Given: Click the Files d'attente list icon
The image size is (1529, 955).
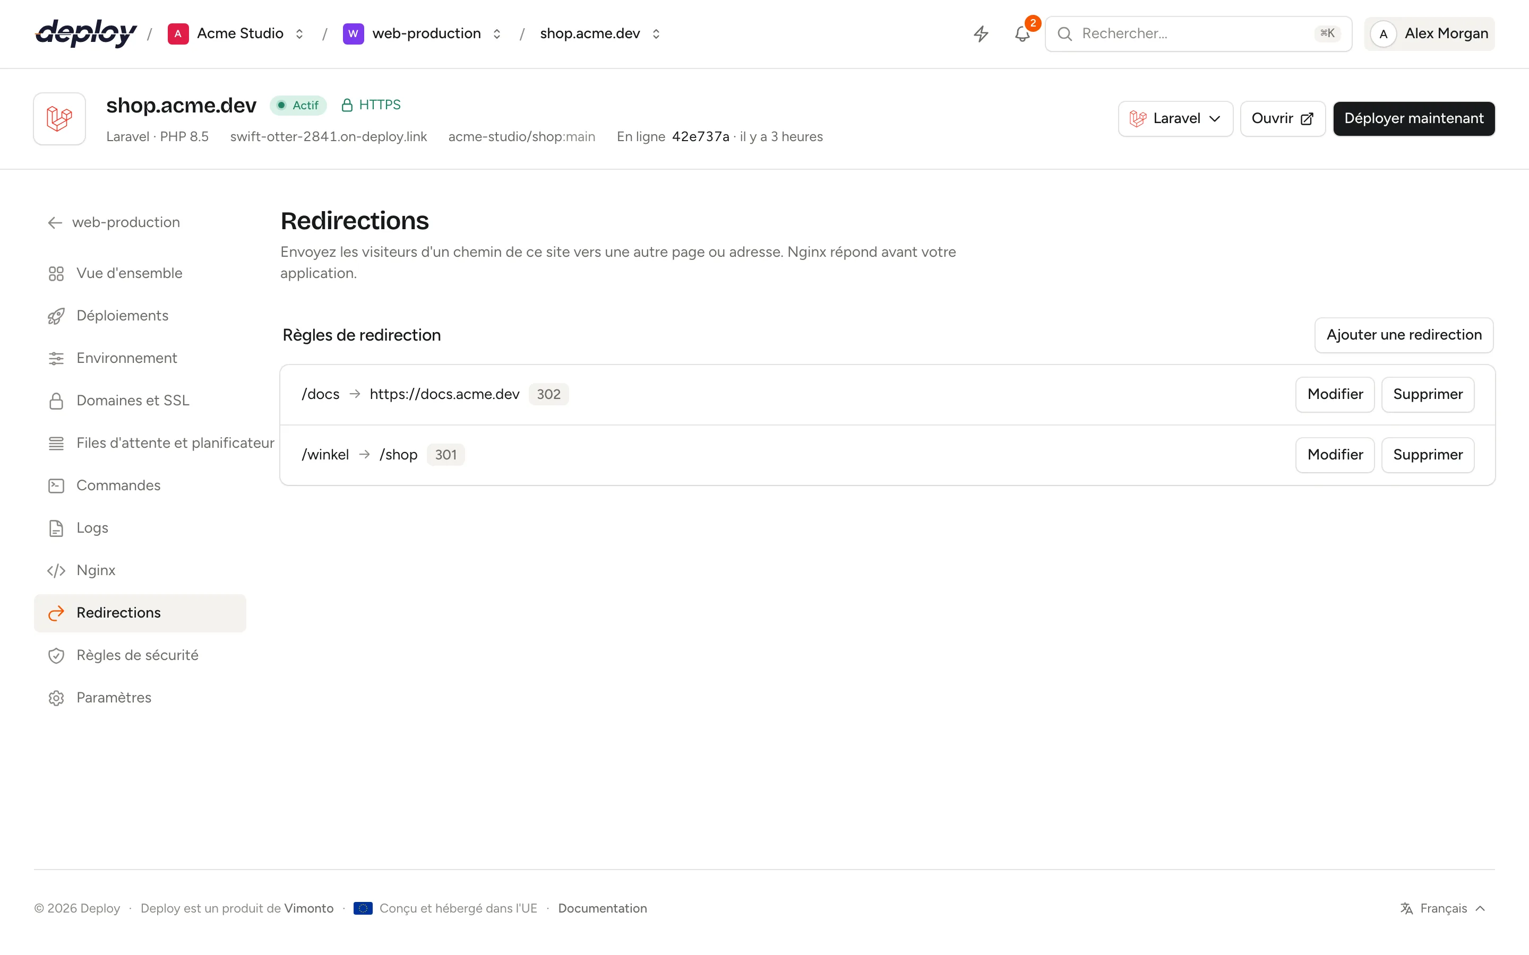Looking at the screenshot, I should 56,444.
